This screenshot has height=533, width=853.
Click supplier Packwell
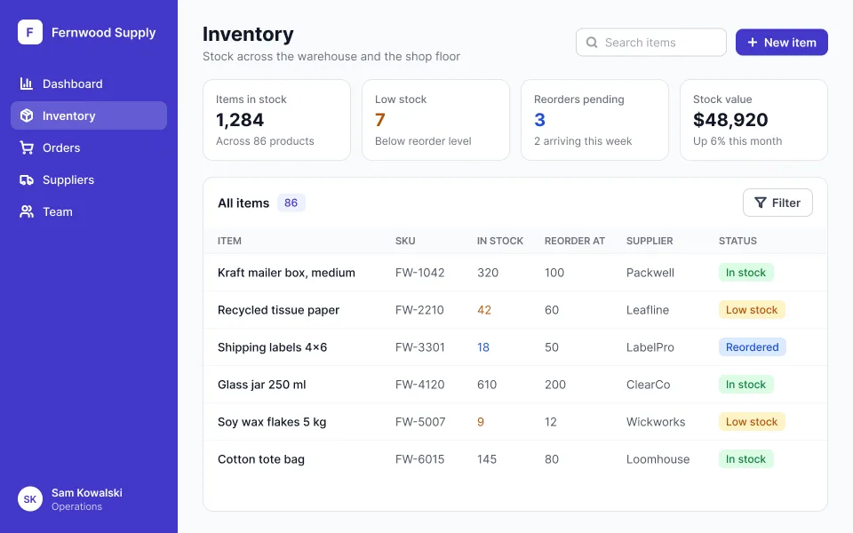(650, 273)
